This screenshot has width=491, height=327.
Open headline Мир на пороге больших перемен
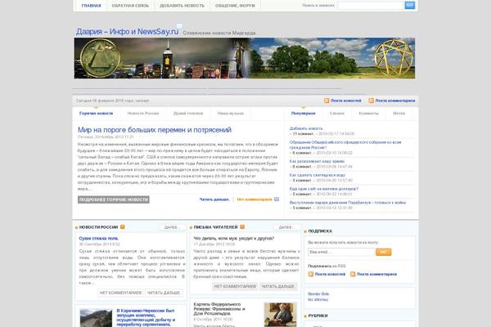(155, 129)
